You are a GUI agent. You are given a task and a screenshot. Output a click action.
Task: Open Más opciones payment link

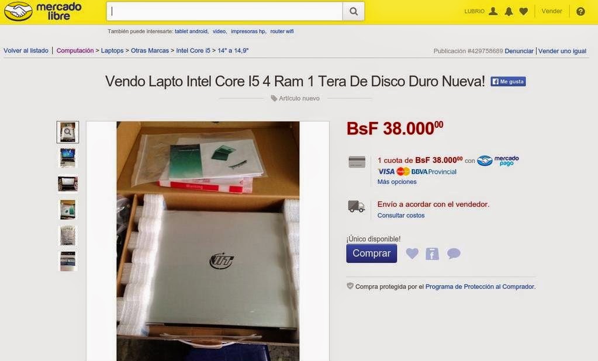tap(397, 182)
